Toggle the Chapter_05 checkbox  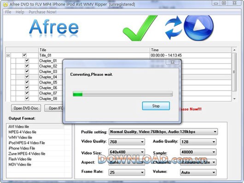coord(27,82)
